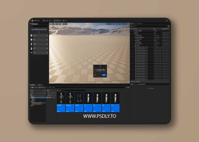This screenshot has width=199, height=142.
Task: Select the cube shape icon in Place Actors
Action: 32,35
